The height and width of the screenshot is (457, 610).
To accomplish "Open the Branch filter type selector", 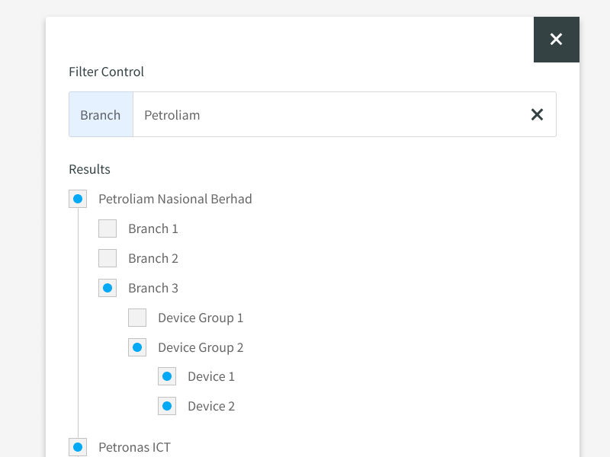I will pyautogui.click(x=101, y=114).
